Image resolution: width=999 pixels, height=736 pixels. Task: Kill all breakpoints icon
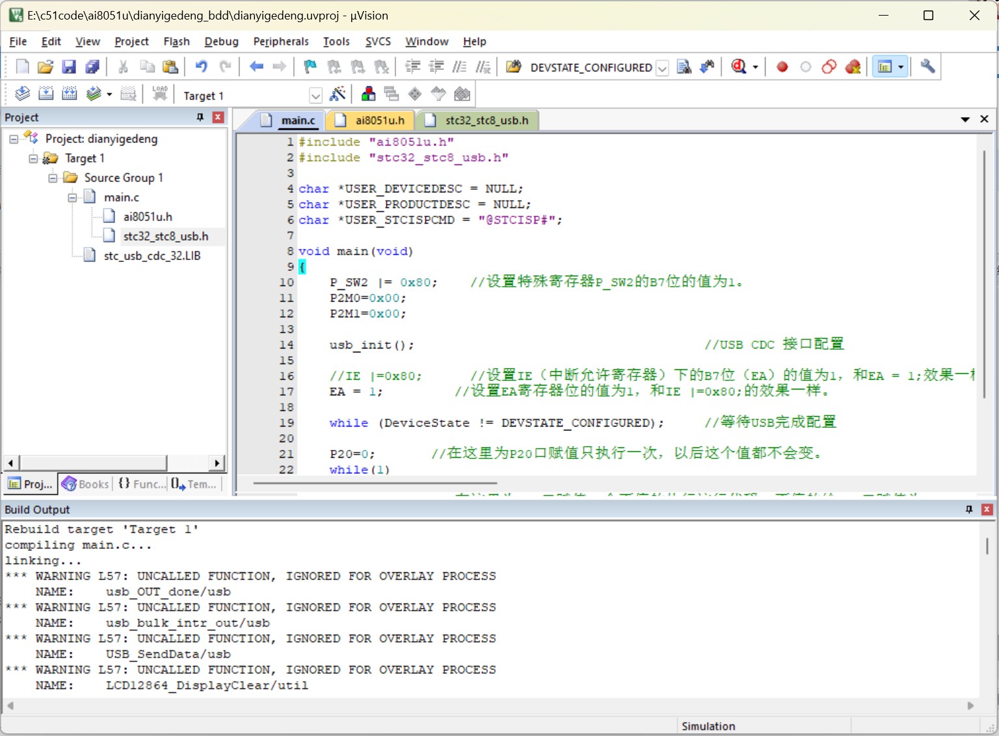[x=853, y=66]
